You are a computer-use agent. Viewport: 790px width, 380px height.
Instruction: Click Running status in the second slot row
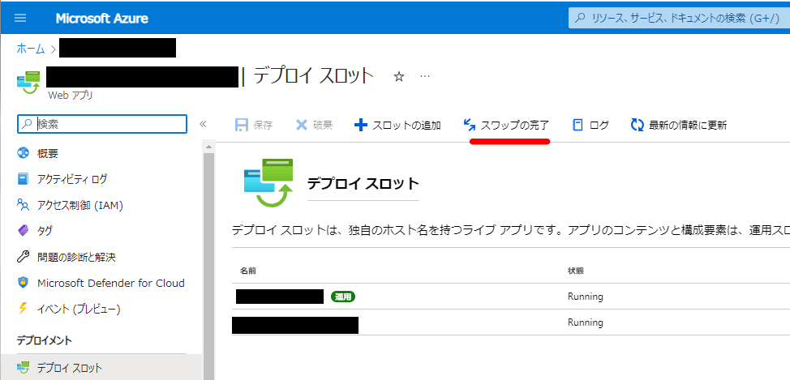586,322
